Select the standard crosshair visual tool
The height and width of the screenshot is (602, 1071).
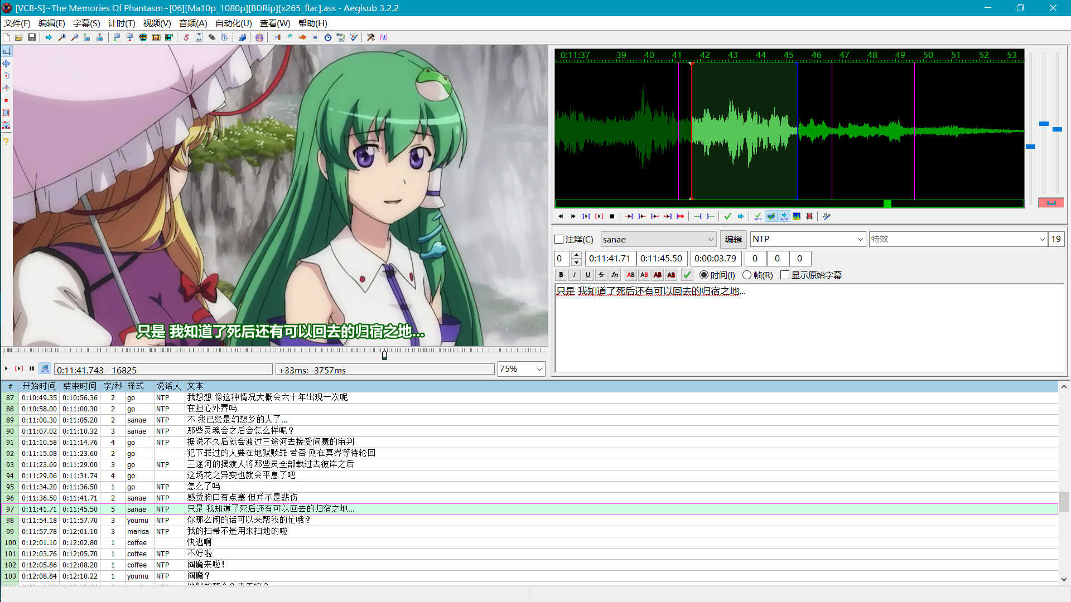click(6, 51)
